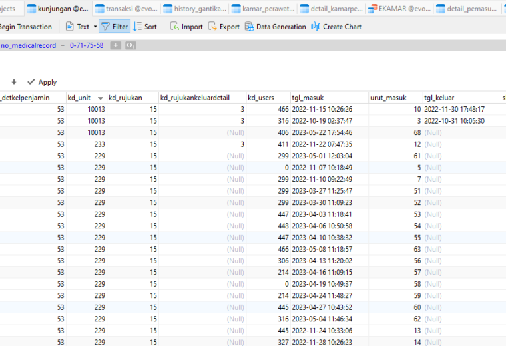The width and height of the screenshot is (506, 346).
Task: Click the equals operator in filter
Action: point(63,46)
